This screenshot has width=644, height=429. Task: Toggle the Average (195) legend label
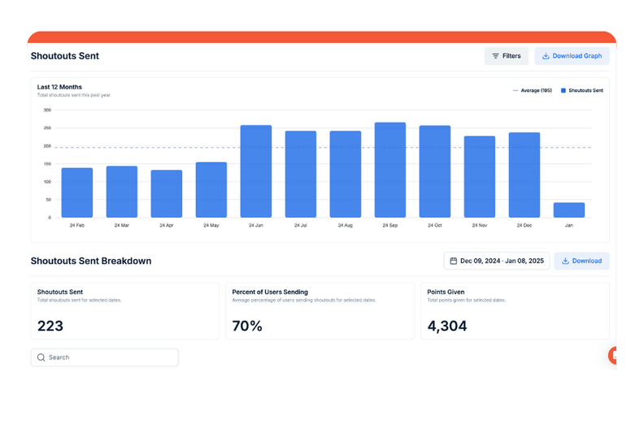536,91
